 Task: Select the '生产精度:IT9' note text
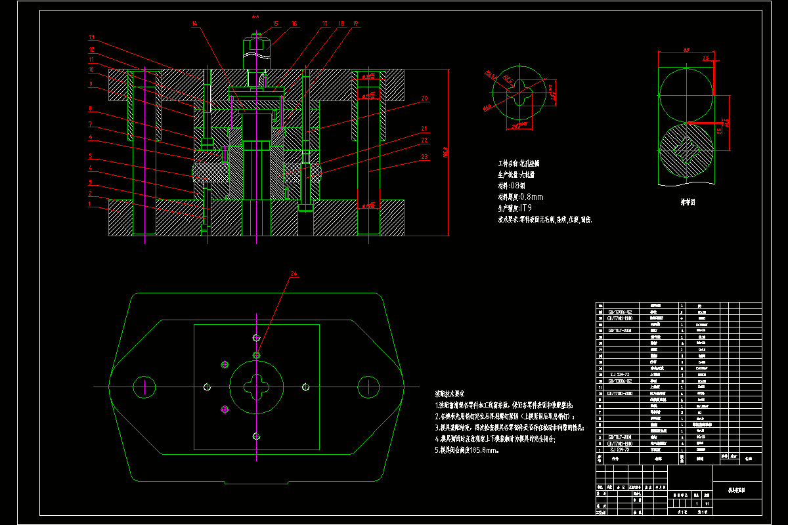[515, 208]
